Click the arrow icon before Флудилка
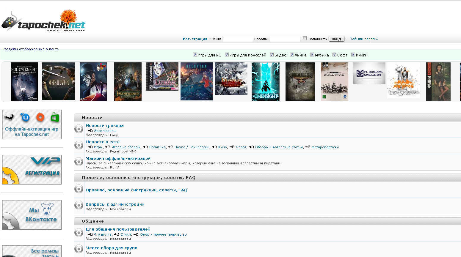The width and height of the screenshot is (461, 257). (90, 234)
